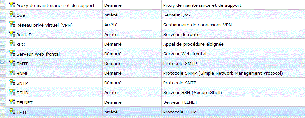The image size is (305, 118).
Task: Click the RPC service icon
Action: pyautogui.click(x=12, y=43)
